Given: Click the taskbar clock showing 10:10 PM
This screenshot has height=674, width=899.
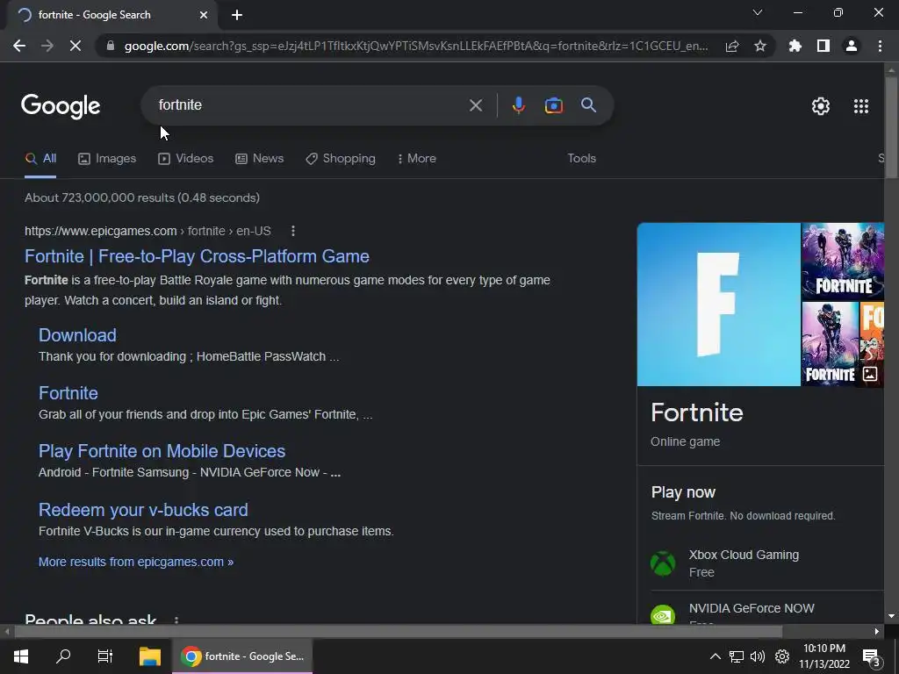Looking at the screenshot, I should [x=823, y=656].
